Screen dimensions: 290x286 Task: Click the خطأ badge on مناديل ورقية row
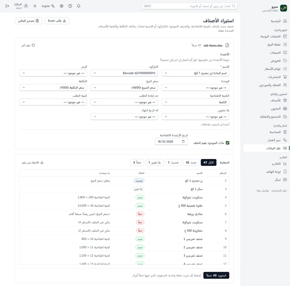click(x=140, y=214)
